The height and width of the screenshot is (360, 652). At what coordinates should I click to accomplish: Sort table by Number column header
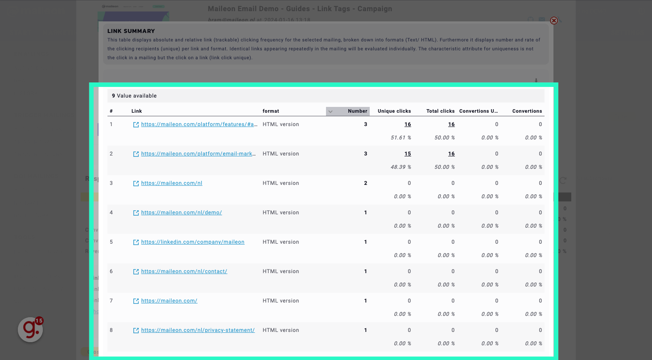point(358,111)
